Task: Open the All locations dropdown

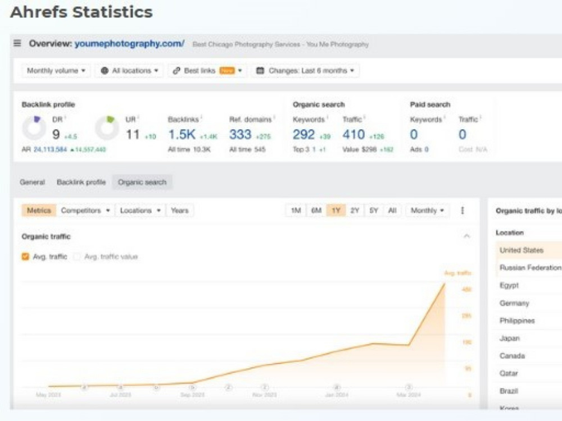Action: 129,71
